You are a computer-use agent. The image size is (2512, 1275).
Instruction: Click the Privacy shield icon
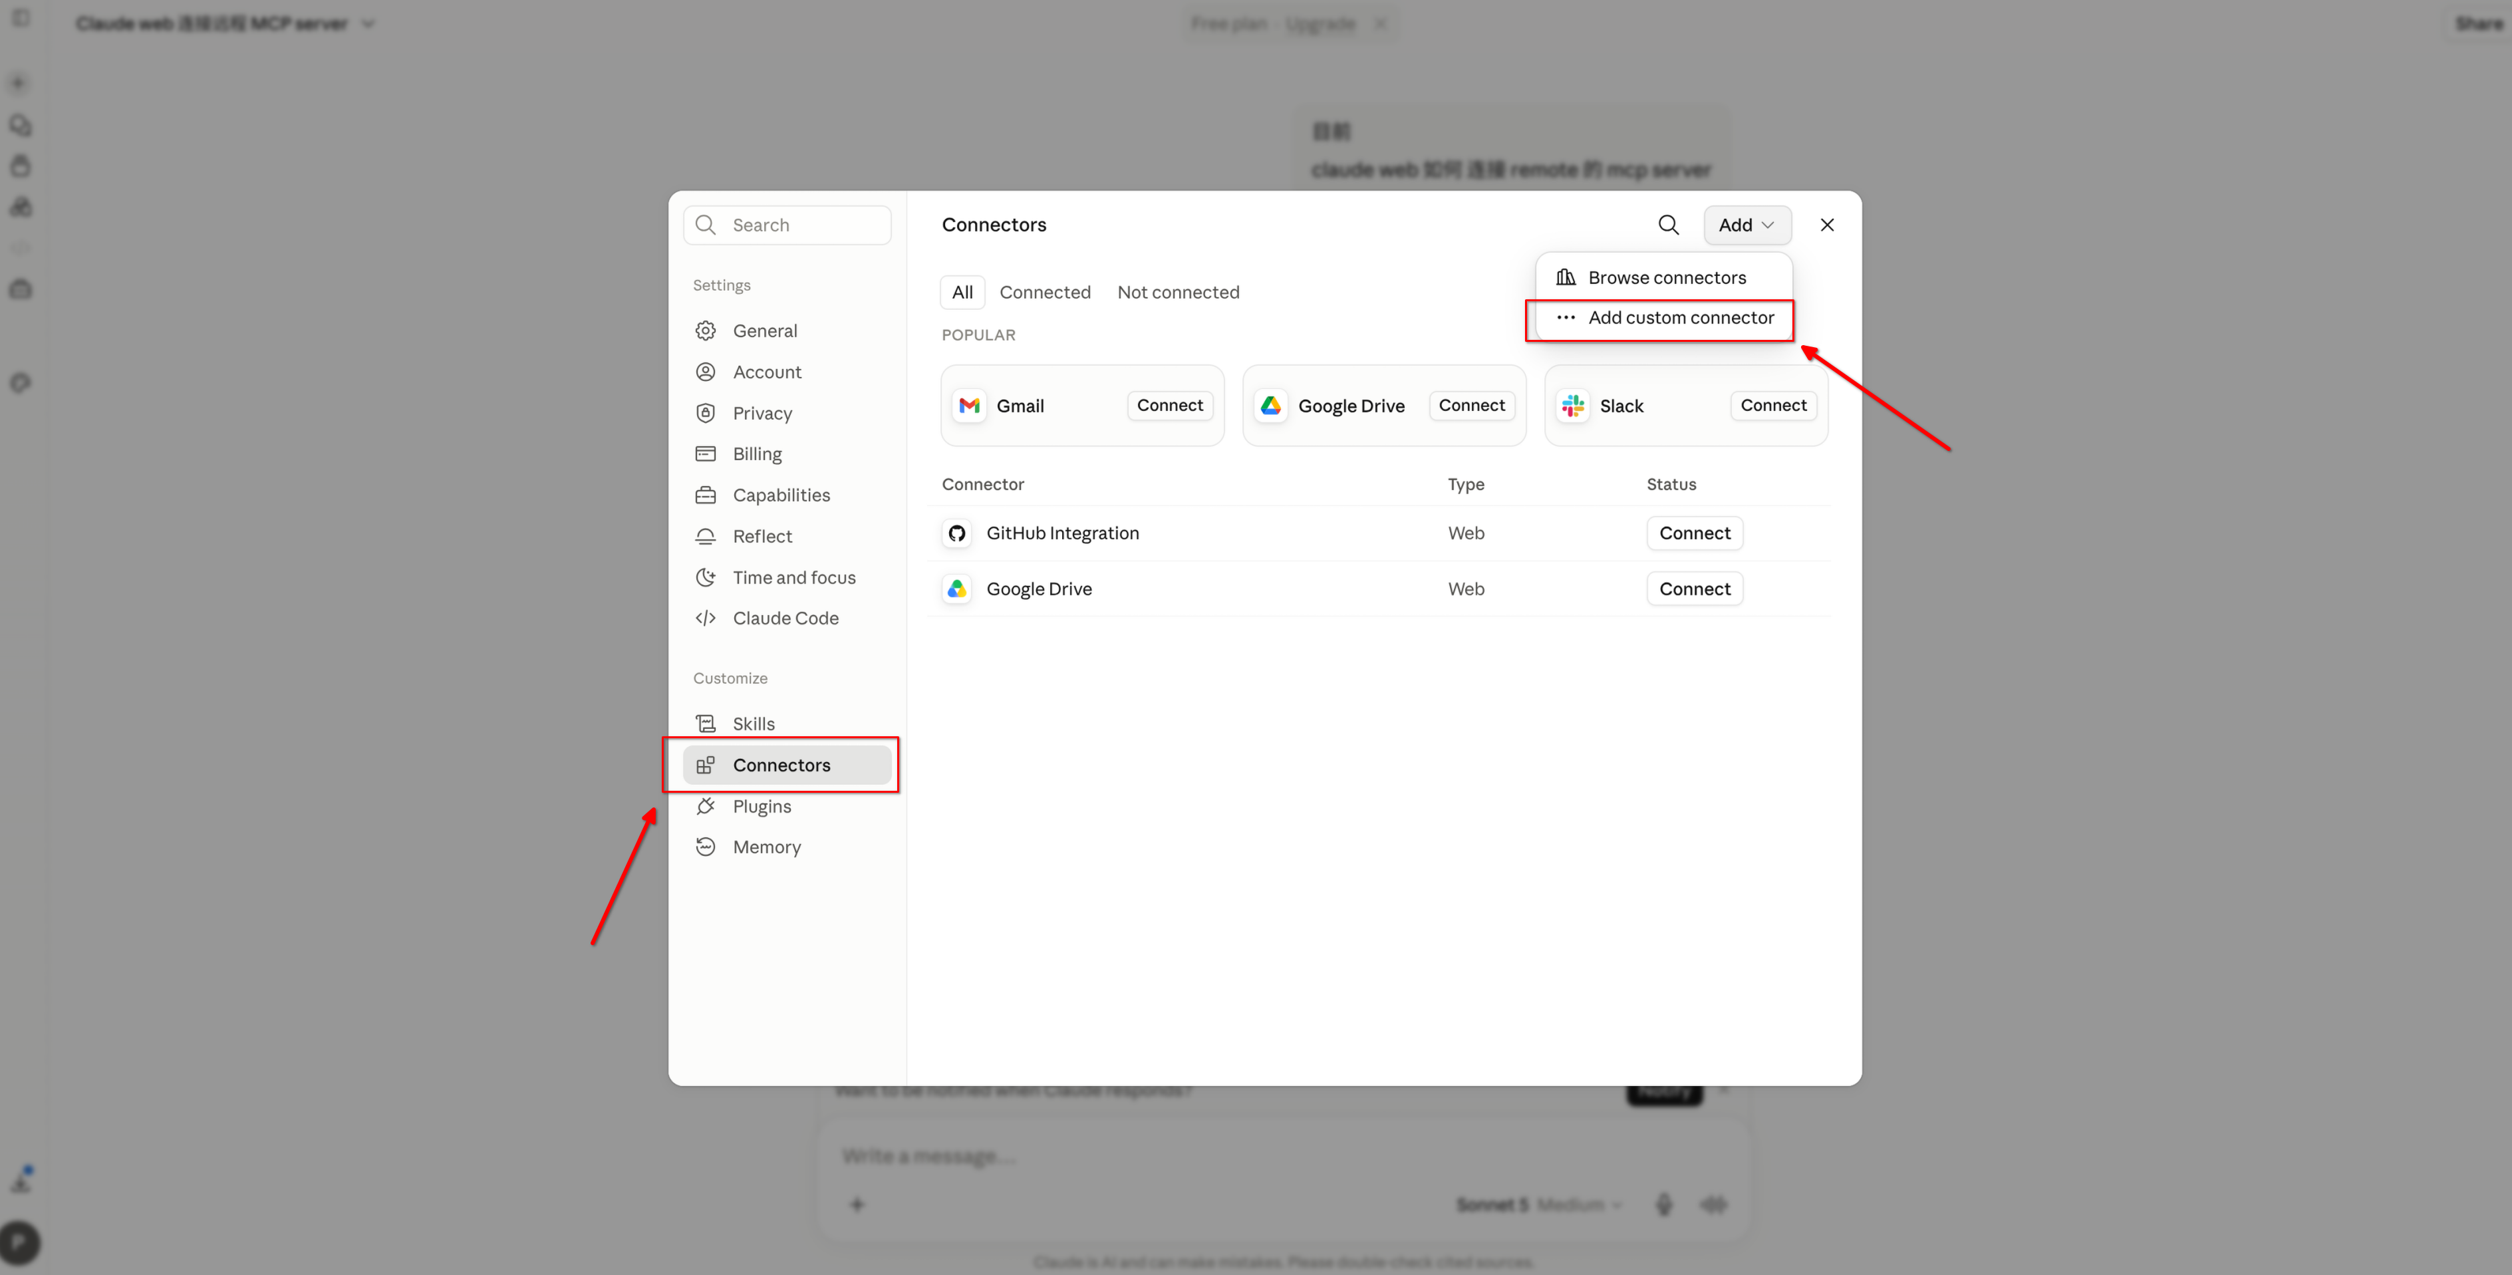pyautogui.click(x=705, y=414)
